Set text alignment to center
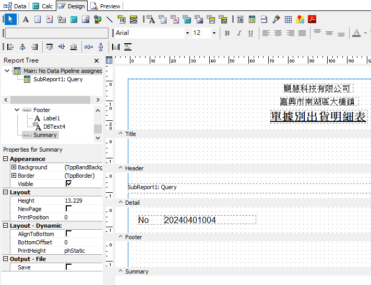 click(x=278, y=33)
